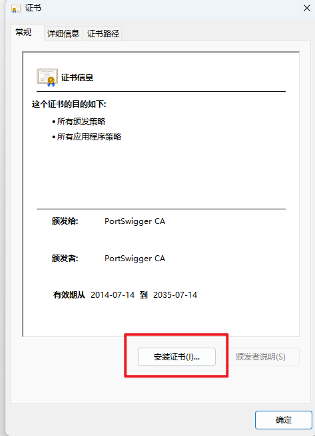
Task: Click the 颁发给 label
Action: tap(65, 221)
